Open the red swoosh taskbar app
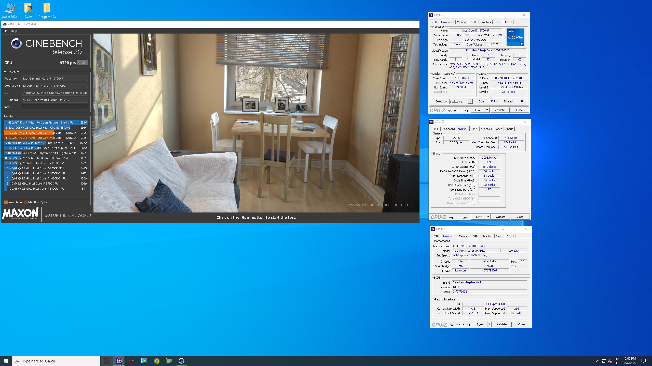The height and width of the screenshot is (366, 652). coord(131,361)
